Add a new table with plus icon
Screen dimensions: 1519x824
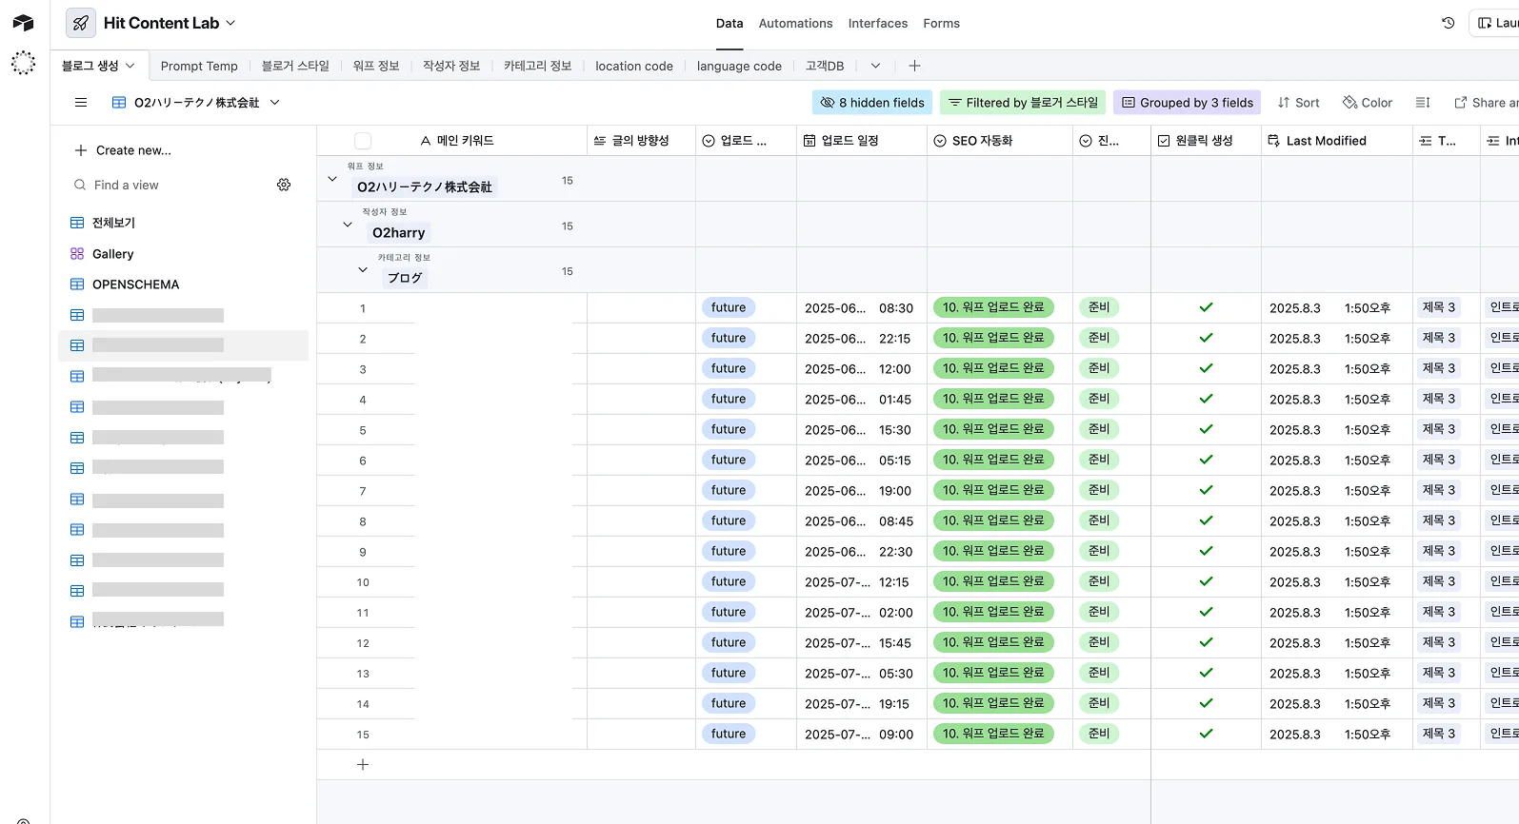click(914, 66)
